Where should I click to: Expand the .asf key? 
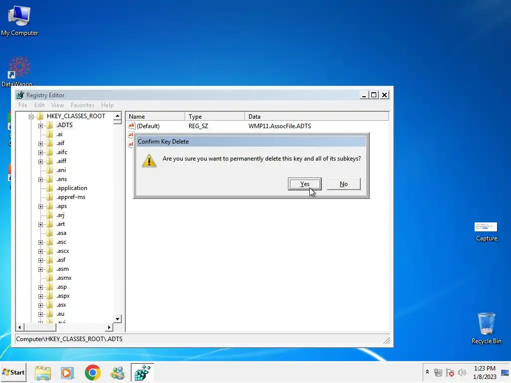pyautogui.click(x=40, y=260)
